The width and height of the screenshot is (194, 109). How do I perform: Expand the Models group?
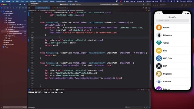pyautogui.click(x=5, y=18)
